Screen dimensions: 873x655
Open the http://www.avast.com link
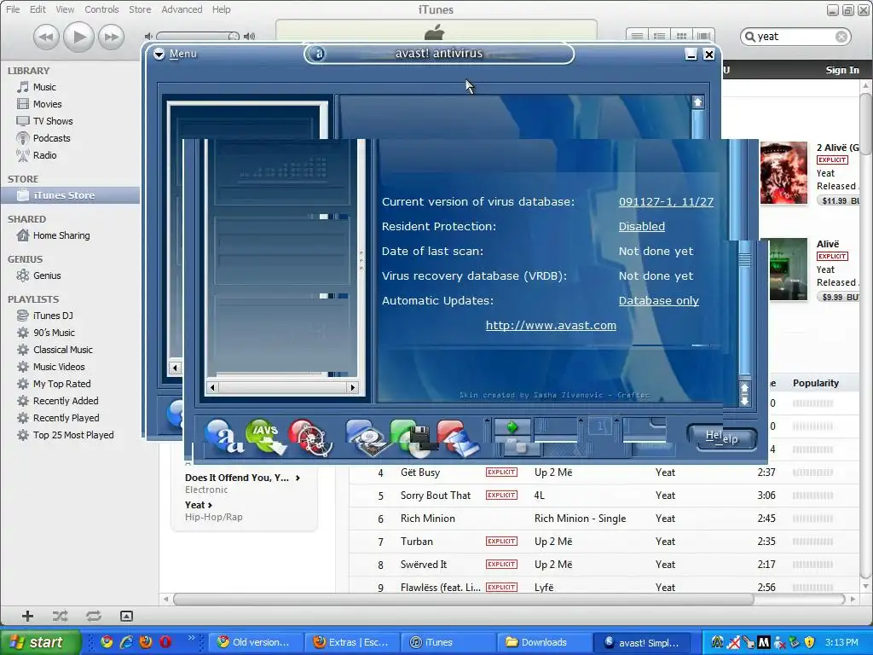551,325
